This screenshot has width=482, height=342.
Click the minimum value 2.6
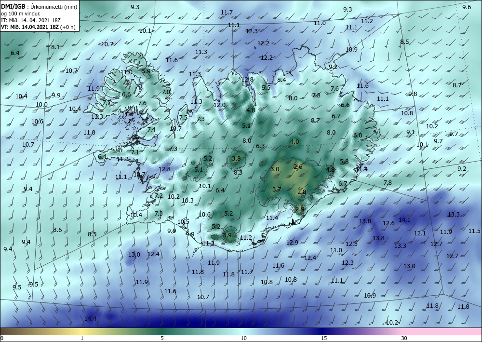point(298,167)
